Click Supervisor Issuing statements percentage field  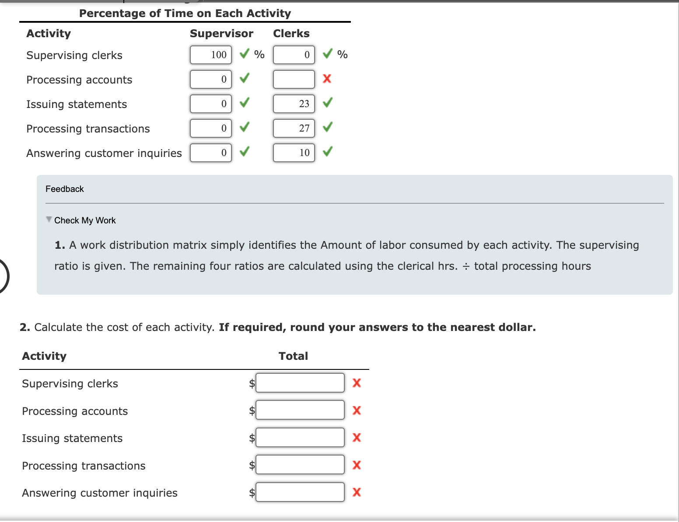[x=211, y=104]
